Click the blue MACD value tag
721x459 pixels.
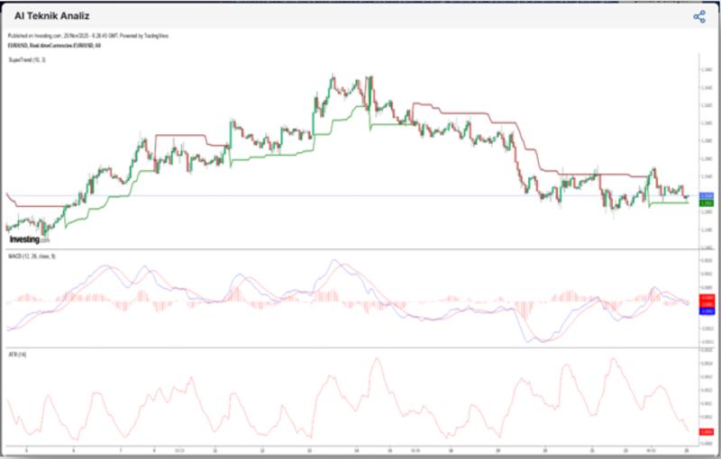tap(707, 310)
